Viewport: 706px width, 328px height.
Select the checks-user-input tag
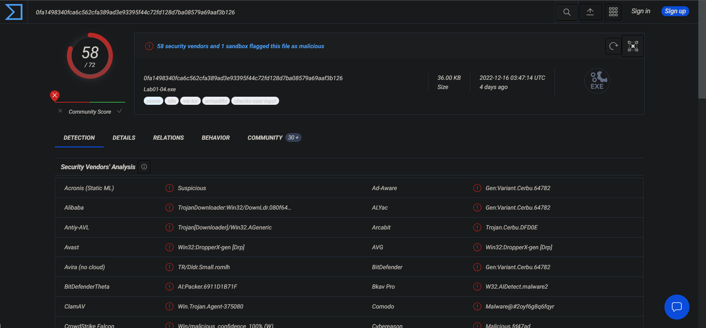click(x=255, y=101)
